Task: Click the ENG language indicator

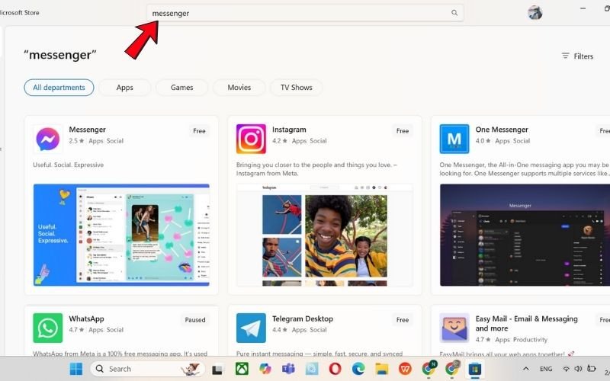Action: coord(546,369)
